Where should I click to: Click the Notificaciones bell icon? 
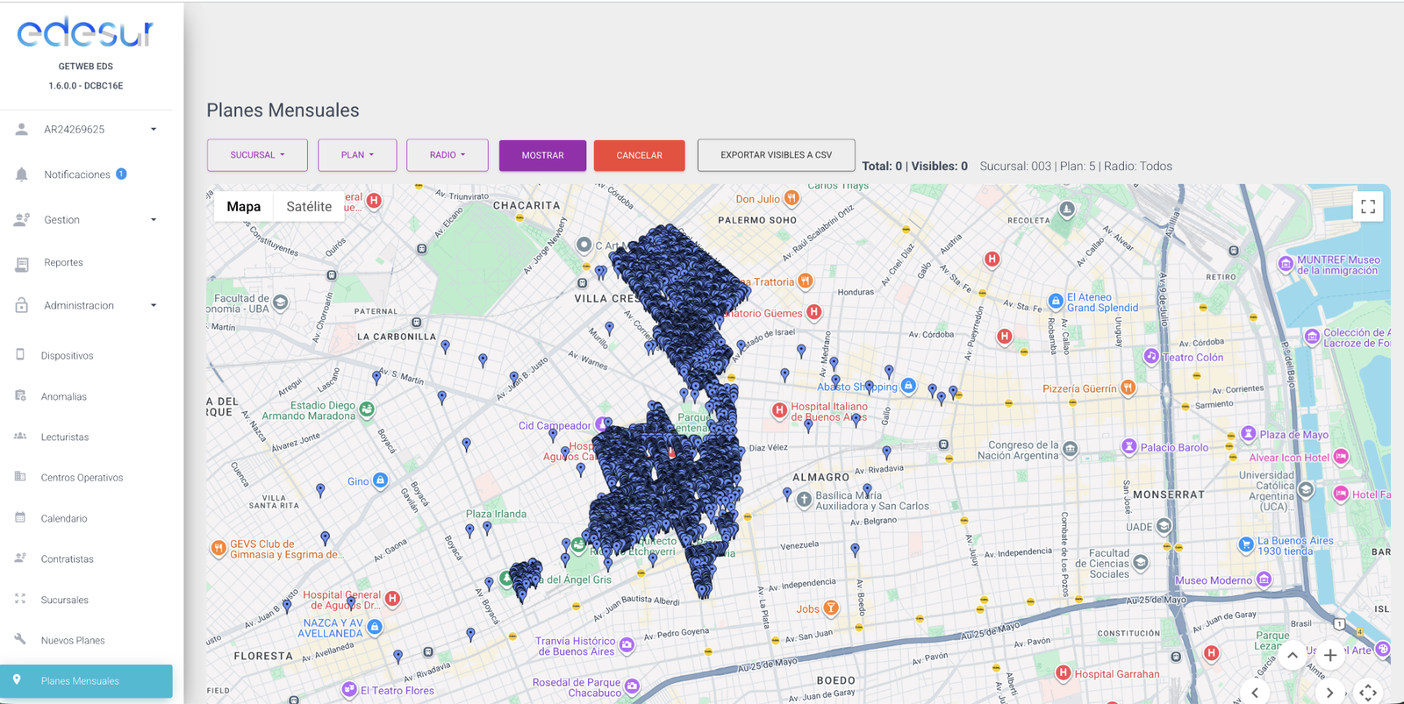click(x=21, y=174)
